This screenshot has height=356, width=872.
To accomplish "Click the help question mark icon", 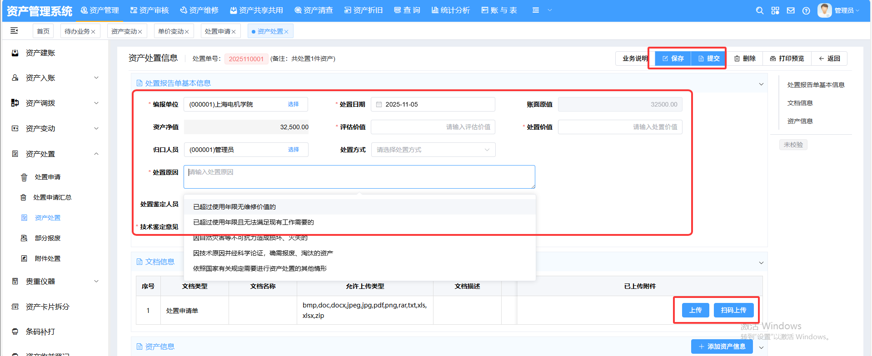I will 806,10.
